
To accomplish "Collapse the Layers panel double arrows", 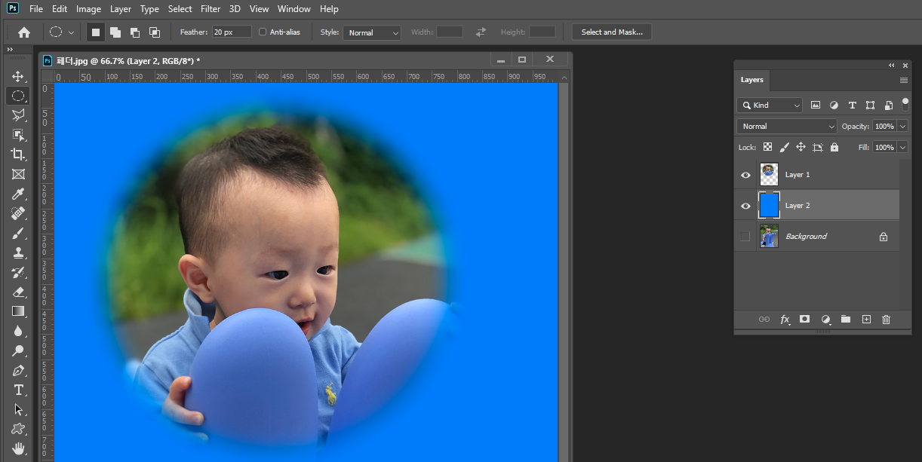I will (x=892, y=65).
